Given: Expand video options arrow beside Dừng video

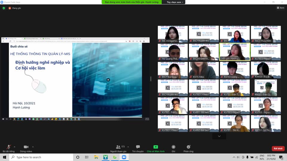Looking at the screenshot, I should pos(33,147).
